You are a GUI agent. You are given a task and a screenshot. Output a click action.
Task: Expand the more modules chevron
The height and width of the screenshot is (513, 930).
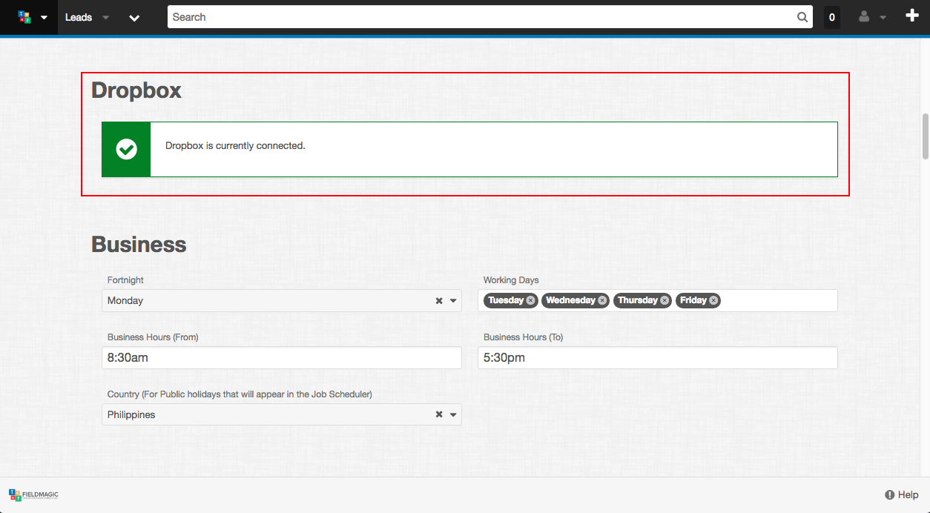(134, 17)
